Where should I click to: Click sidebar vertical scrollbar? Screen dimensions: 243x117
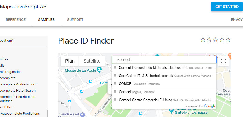pos(47,113)
